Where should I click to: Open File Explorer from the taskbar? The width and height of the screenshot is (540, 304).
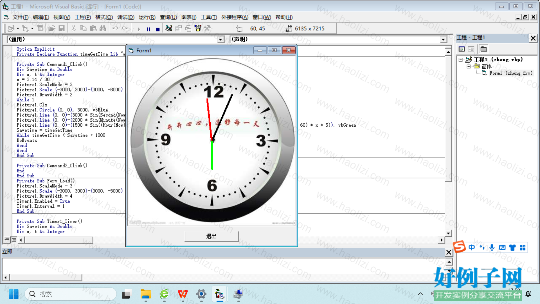pos(146,294)
